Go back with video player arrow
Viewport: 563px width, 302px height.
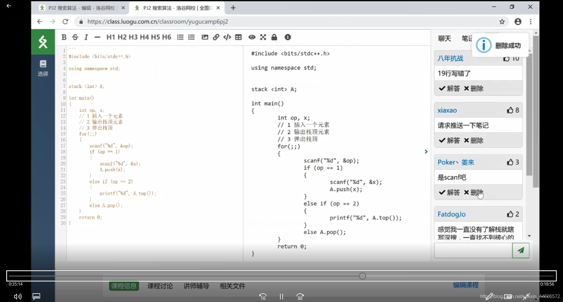pos(9,6)
